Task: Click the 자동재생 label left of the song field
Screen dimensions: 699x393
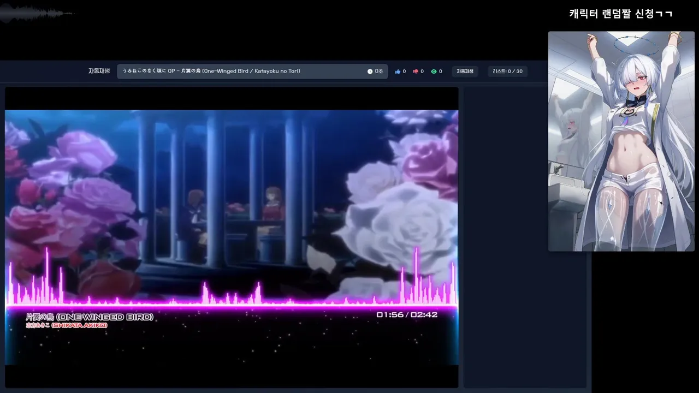Action: 99,72
